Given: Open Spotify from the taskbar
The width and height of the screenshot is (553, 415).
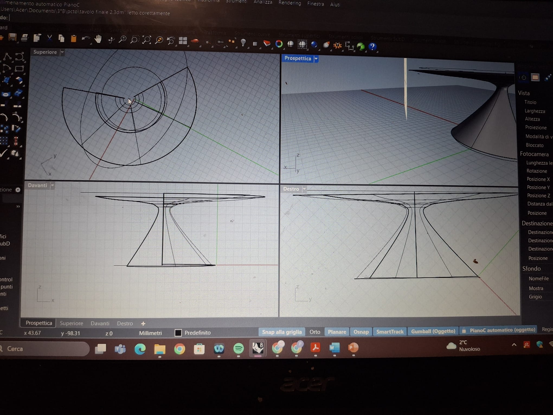Looking at the screenshot, I should click(239, 349).
